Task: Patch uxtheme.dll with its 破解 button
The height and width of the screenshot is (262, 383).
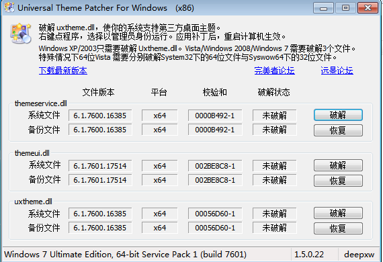Action: coord(338,213)
